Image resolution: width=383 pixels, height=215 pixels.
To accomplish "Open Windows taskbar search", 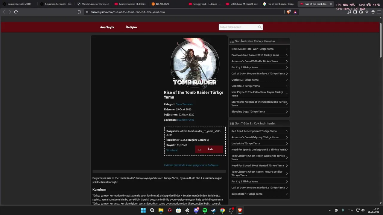I will [152, 210].
